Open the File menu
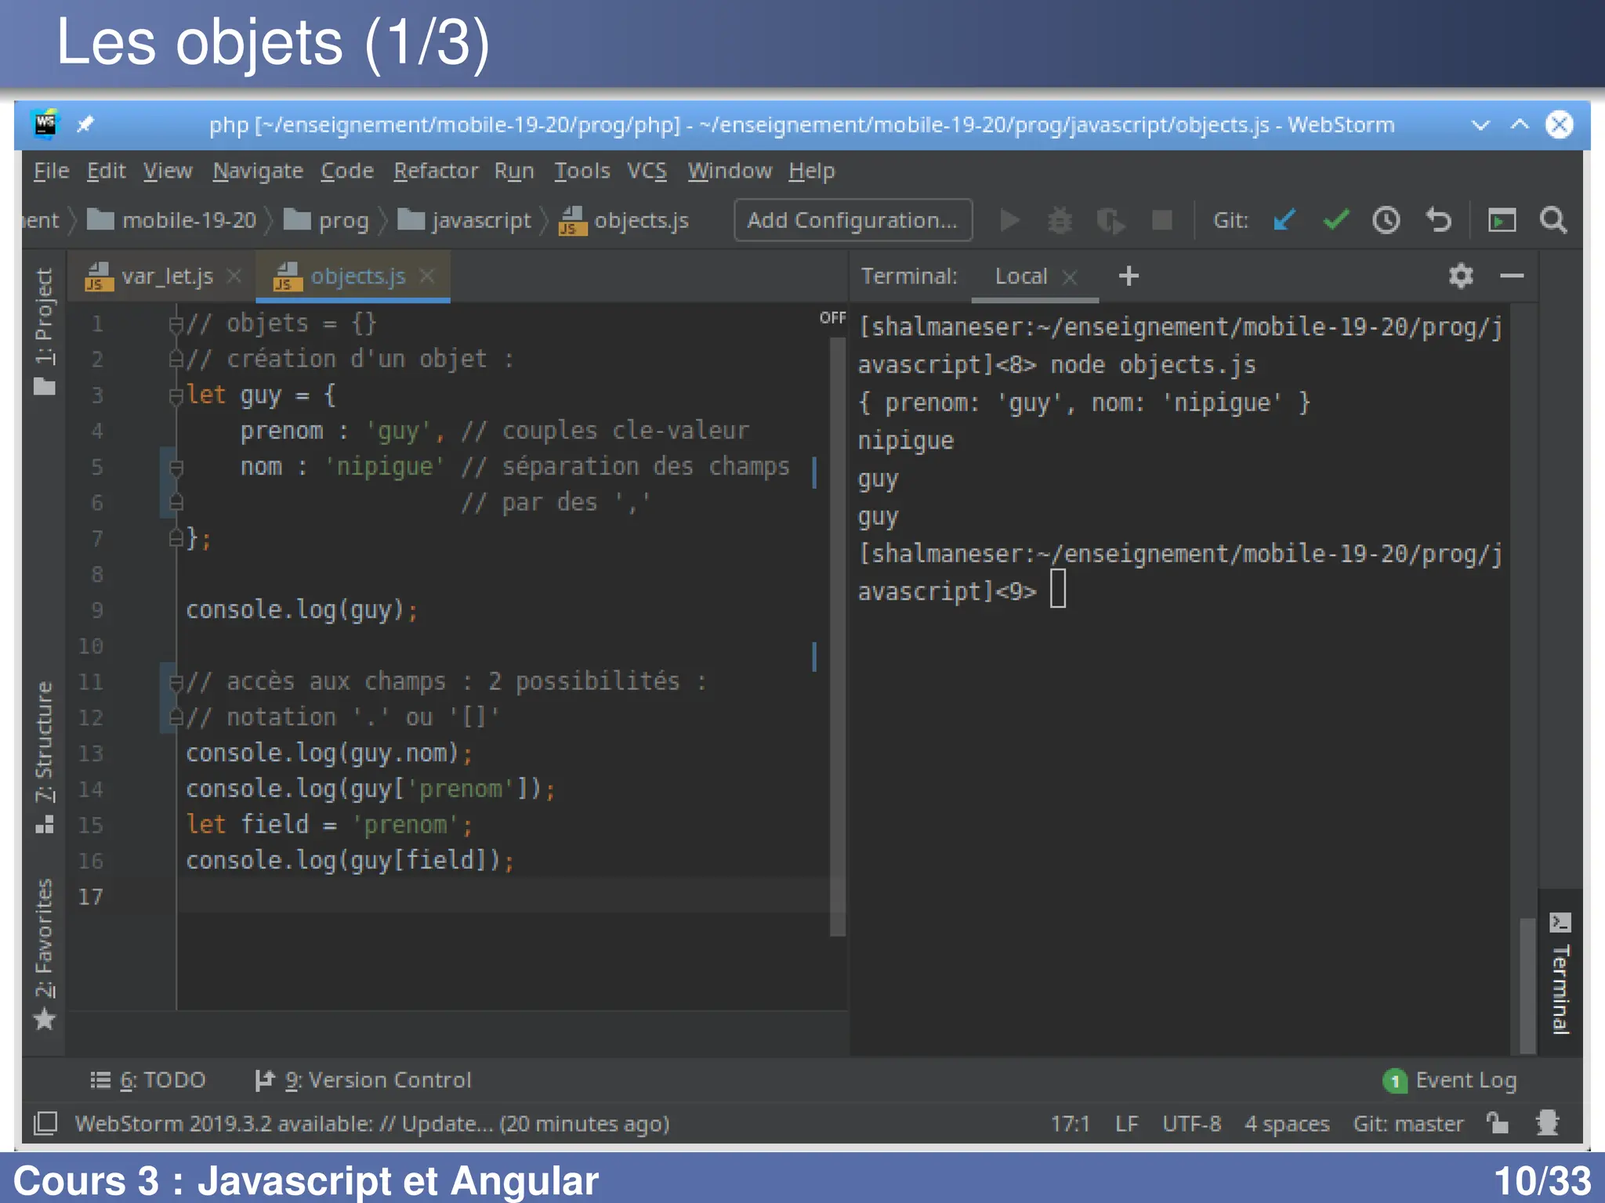Image resolution: width=1605 pixels, height=1203 pixels. pos(51,171)
